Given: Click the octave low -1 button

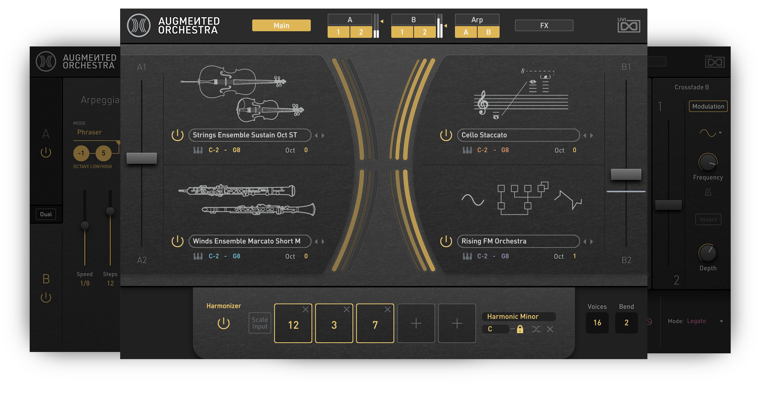Looking at the screenshot, I should [x=81, y=153].
